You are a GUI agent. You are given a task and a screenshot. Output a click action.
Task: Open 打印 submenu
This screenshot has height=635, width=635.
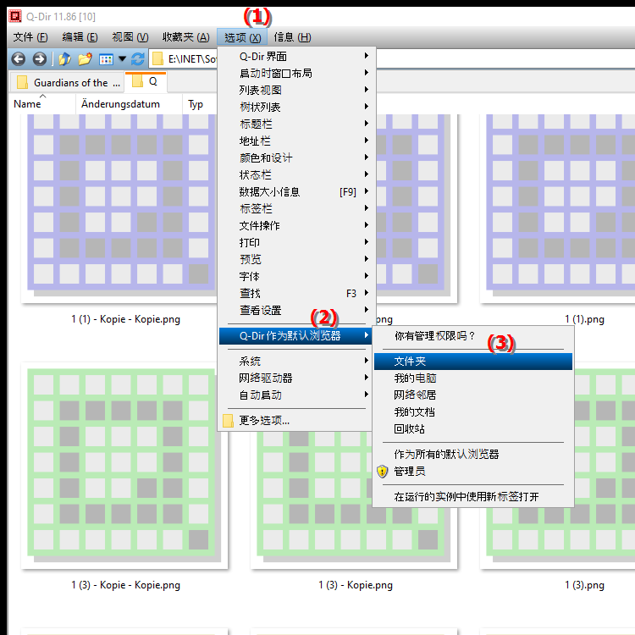tap(297, 242)
